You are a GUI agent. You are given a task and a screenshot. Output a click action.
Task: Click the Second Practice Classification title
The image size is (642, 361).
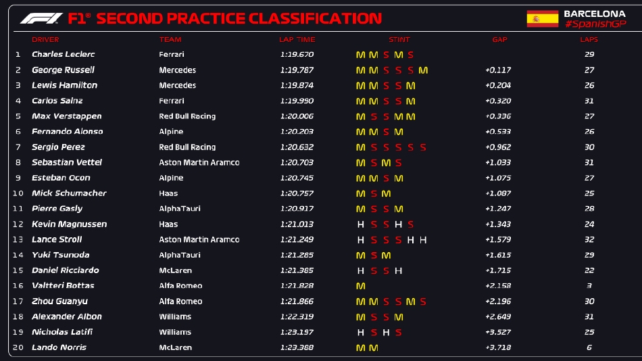coord(239,18)
